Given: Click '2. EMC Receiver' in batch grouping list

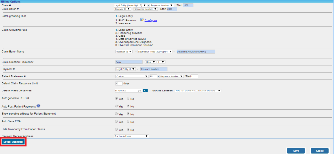Looking at the screenshot, I should (126, 21).
